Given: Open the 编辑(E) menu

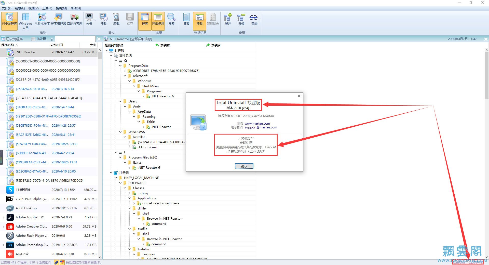Looking at the screenshot, I should pyautogui.click(x=20, y=8).
